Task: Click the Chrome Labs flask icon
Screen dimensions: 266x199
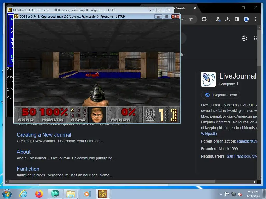Action: point(218,19)
